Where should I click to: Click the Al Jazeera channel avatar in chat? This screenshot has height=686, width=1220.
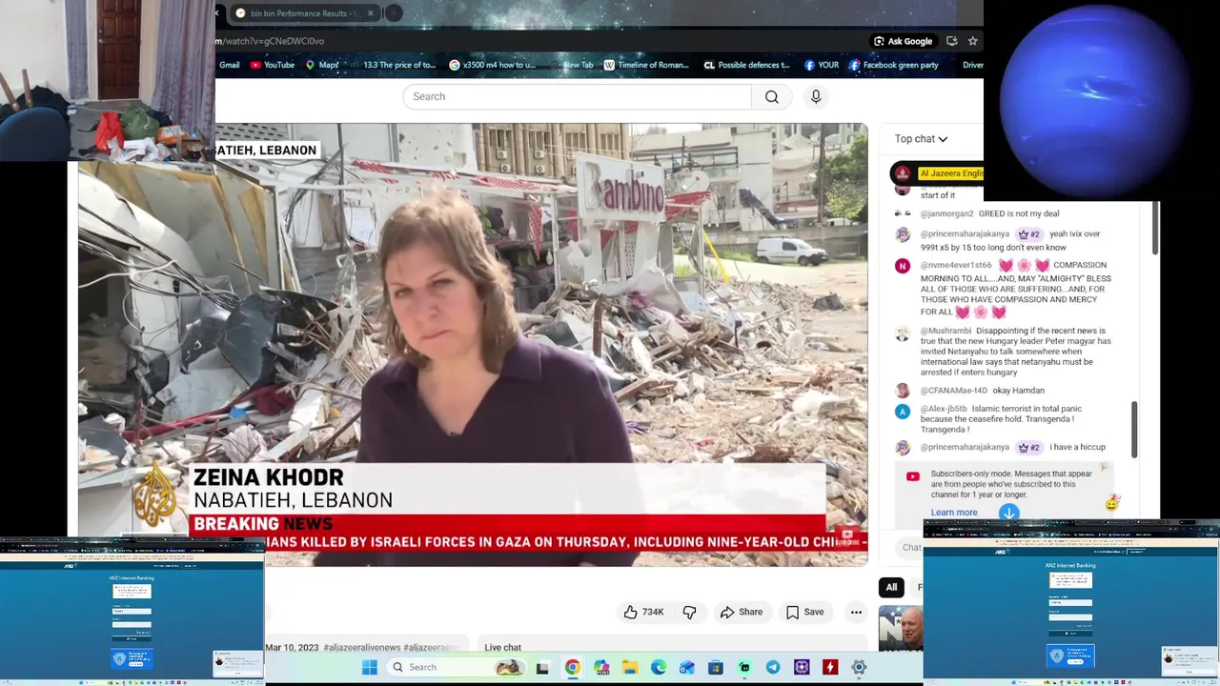(903, 173)
